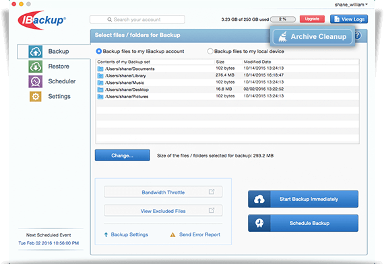Focus the Search your account field
The image size is (384, 264).
[137, 19]
